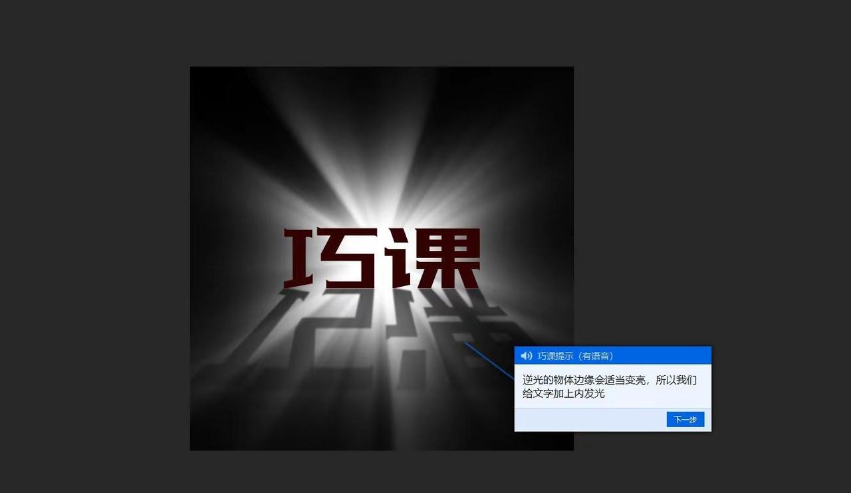Click the speaker icon in the tip header

click(x=527, y=356)
